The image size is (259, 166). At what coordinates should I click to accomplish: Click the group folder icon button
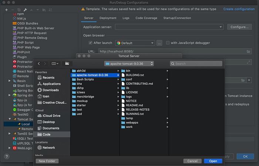[67, 64]
